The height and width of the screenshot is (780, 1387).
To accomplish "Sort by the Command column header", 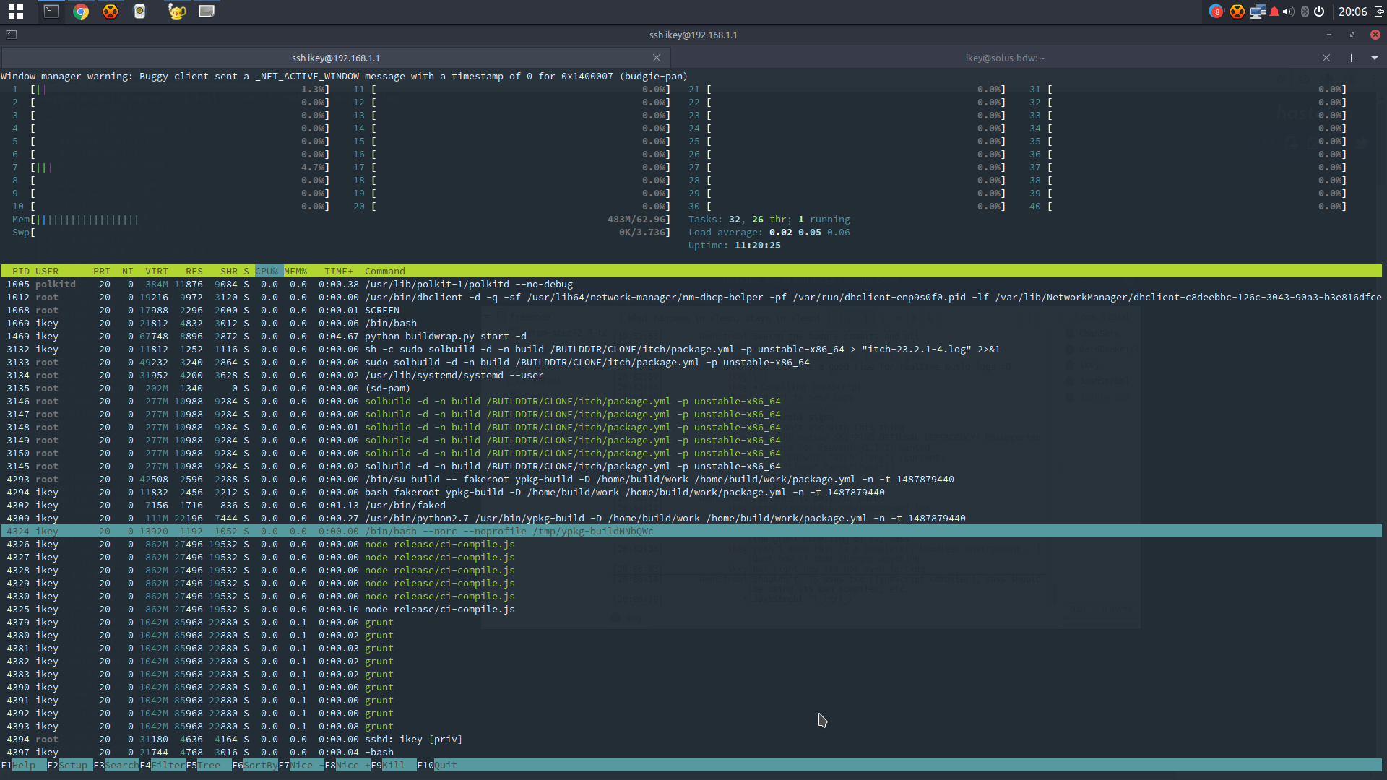I will (385, 272).
